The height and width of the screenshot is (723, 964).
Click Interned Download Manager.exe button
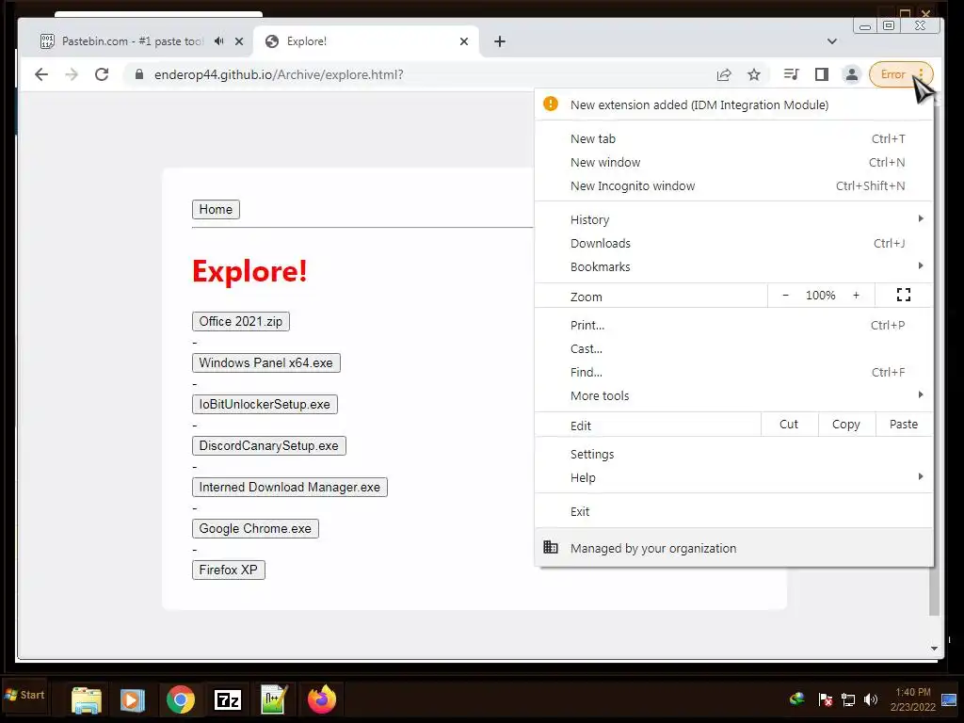click(290, 487)
